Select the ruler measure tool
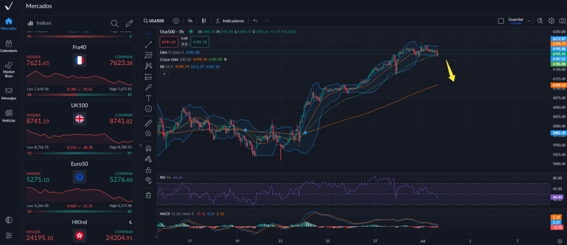The height and width of the screenshot is (245, 567). (x=148, y=123)
